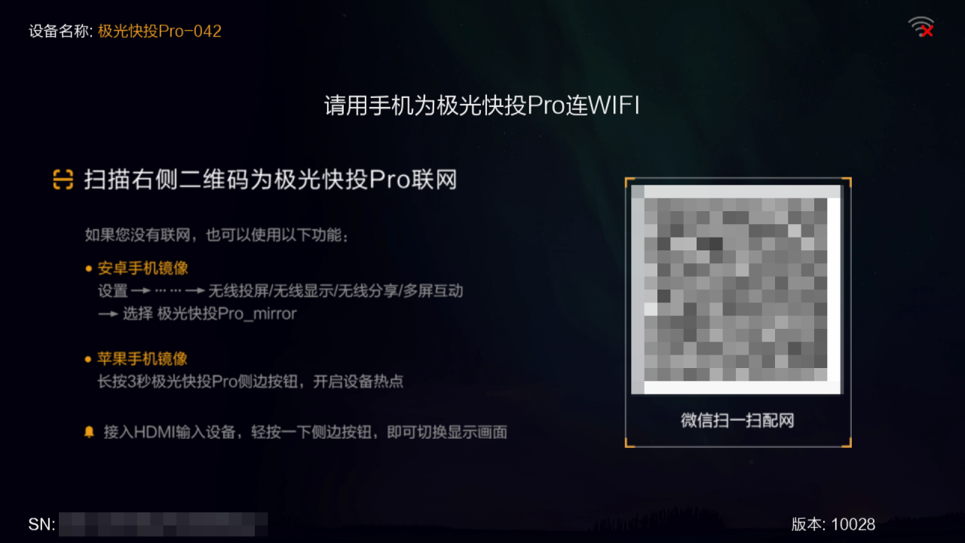Click the blurred SN serial number
Viewport: 965px width, 543px height.
coord(163,524)
